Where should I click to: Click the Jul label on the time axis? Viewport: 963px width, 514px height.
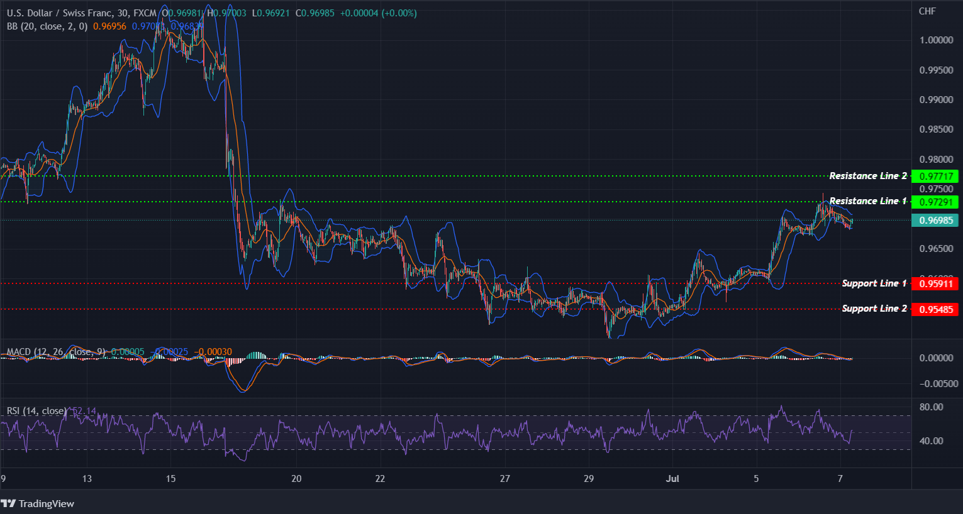(x=672, y=478)
